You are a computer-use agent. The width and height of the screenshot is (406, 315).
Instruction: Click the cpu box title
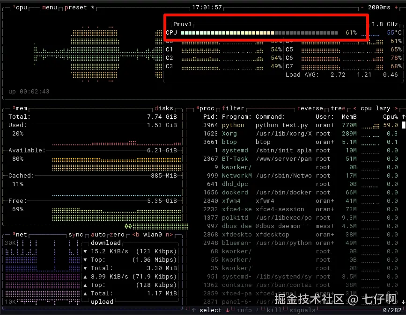tap(21, 7)
